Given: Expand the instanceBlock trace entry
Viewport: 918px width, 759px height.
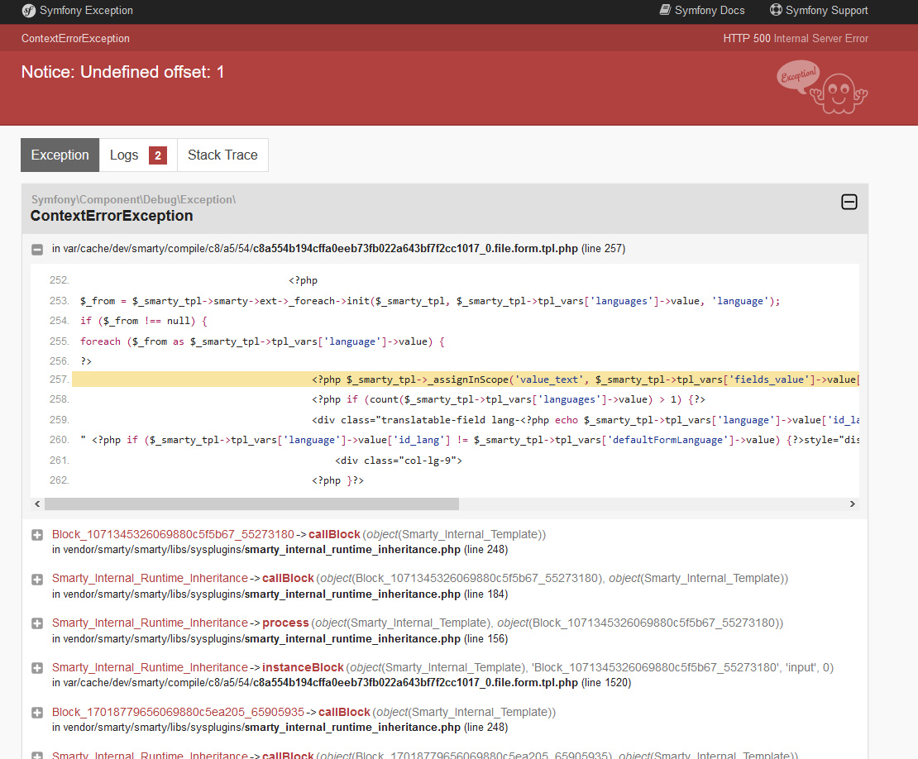Looking at the screenshot, I should coord(37,668).
